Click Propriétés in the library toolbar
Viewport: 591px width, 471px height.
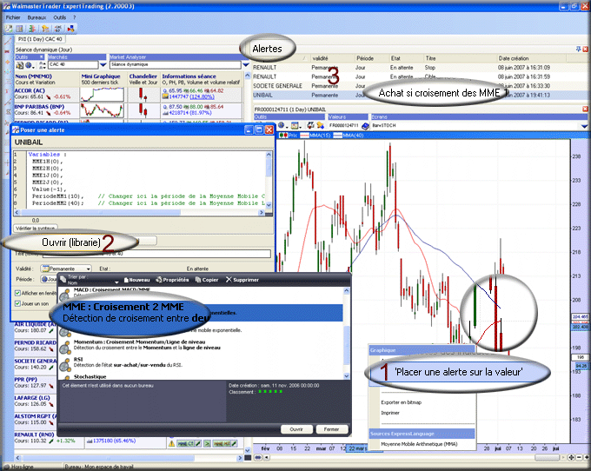172,280
